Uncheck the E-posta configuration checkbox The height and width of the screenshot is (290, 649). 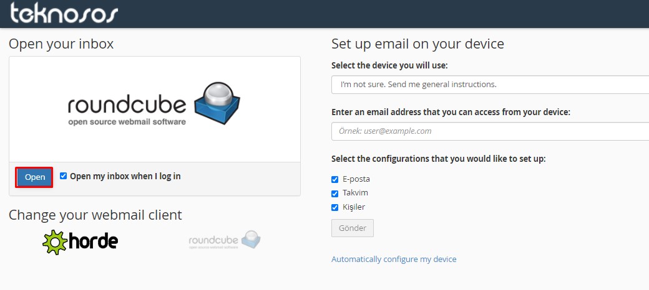(335, 179)
